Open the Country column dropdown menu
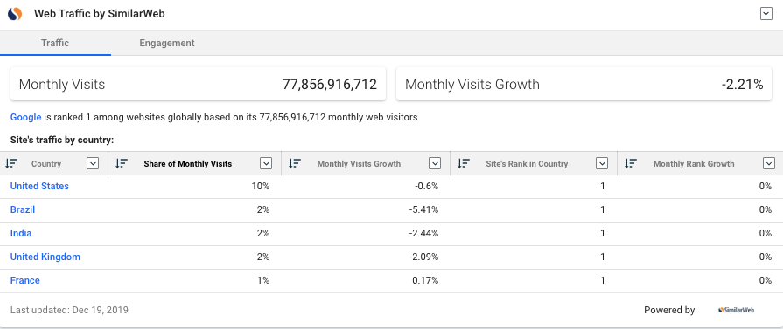The image size is (783, 329). (93, 163)
